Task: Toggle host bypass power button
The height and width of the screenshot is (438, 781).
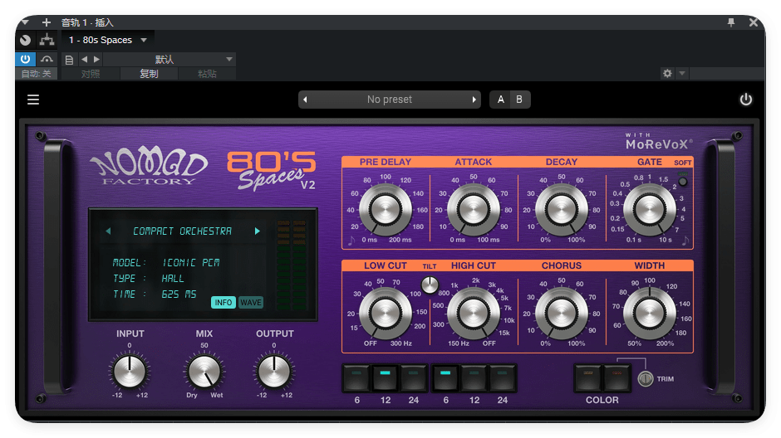Action: (x=25, y=59)
